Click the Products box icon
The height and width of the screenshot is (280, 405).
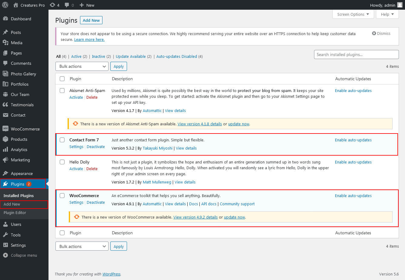[5, 139]
